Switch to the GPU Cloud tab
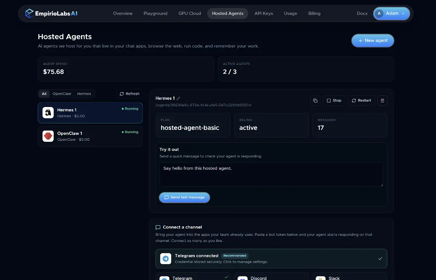Screen dimensions: 436x280 [190, 13]
